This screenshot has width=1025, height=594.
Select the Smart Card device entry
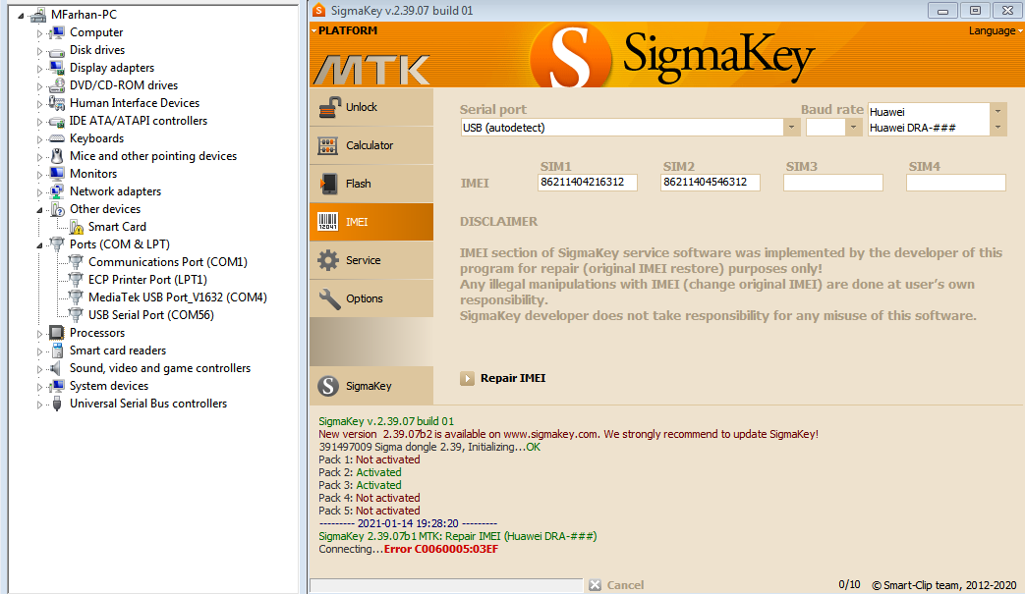tap(117, 227)
